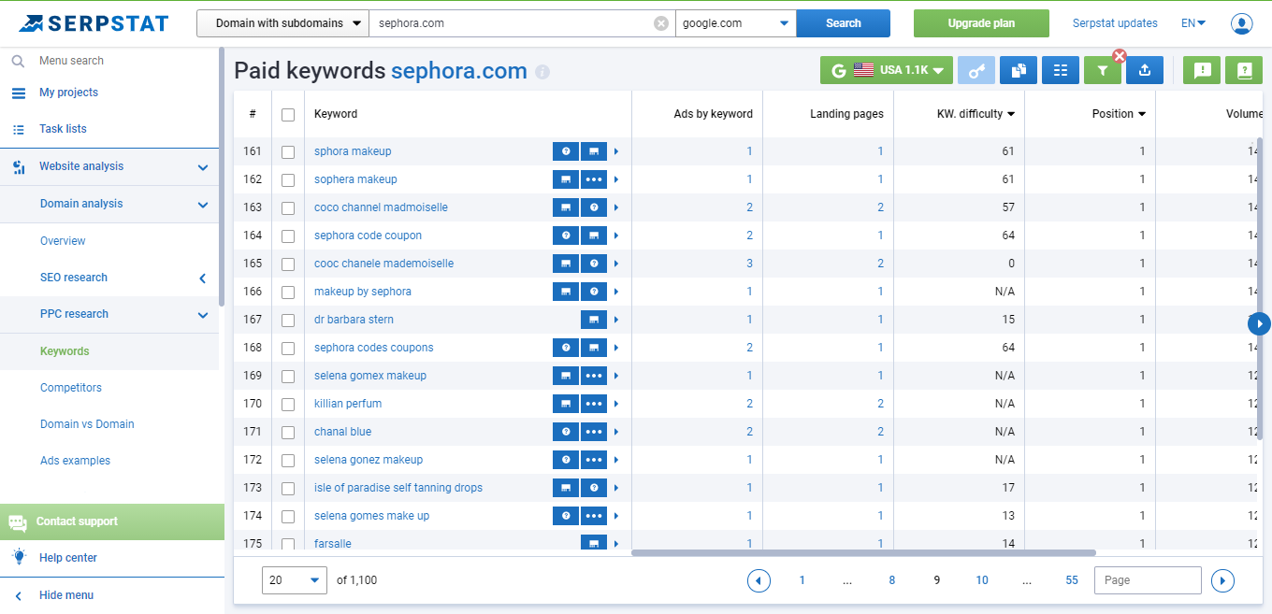This screenshot has height=614, width=1272.
Task: Click the three-dots icon in 'selena gomex makeup' row
Action: (594, 376)
